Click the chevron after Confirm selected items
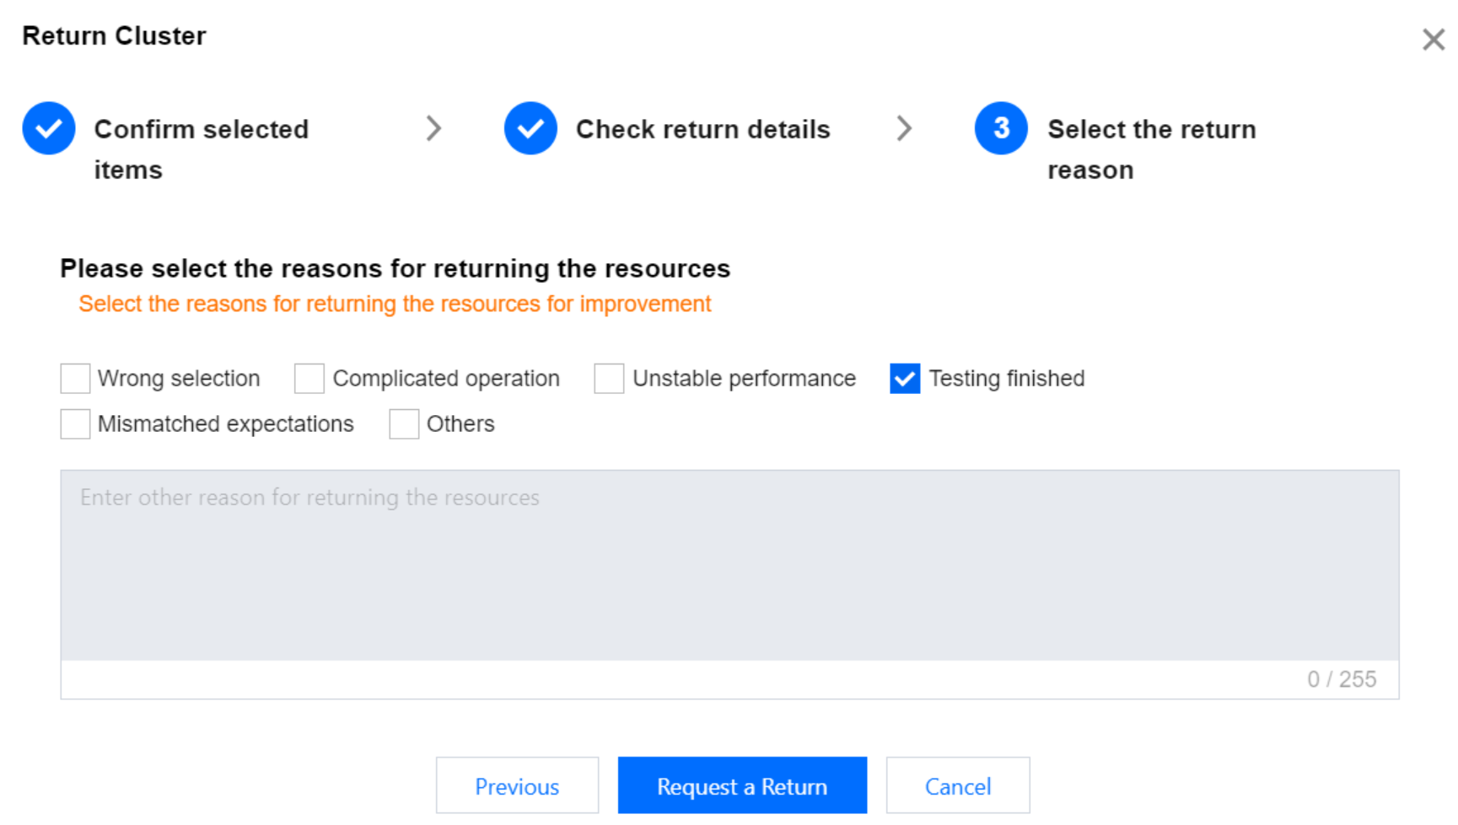 click(433, 128)
